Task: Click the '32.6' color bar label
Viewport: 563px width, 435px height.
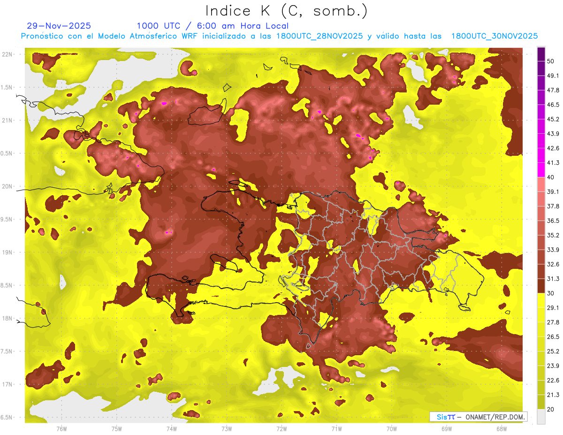Action: click(x=553, y=264)
